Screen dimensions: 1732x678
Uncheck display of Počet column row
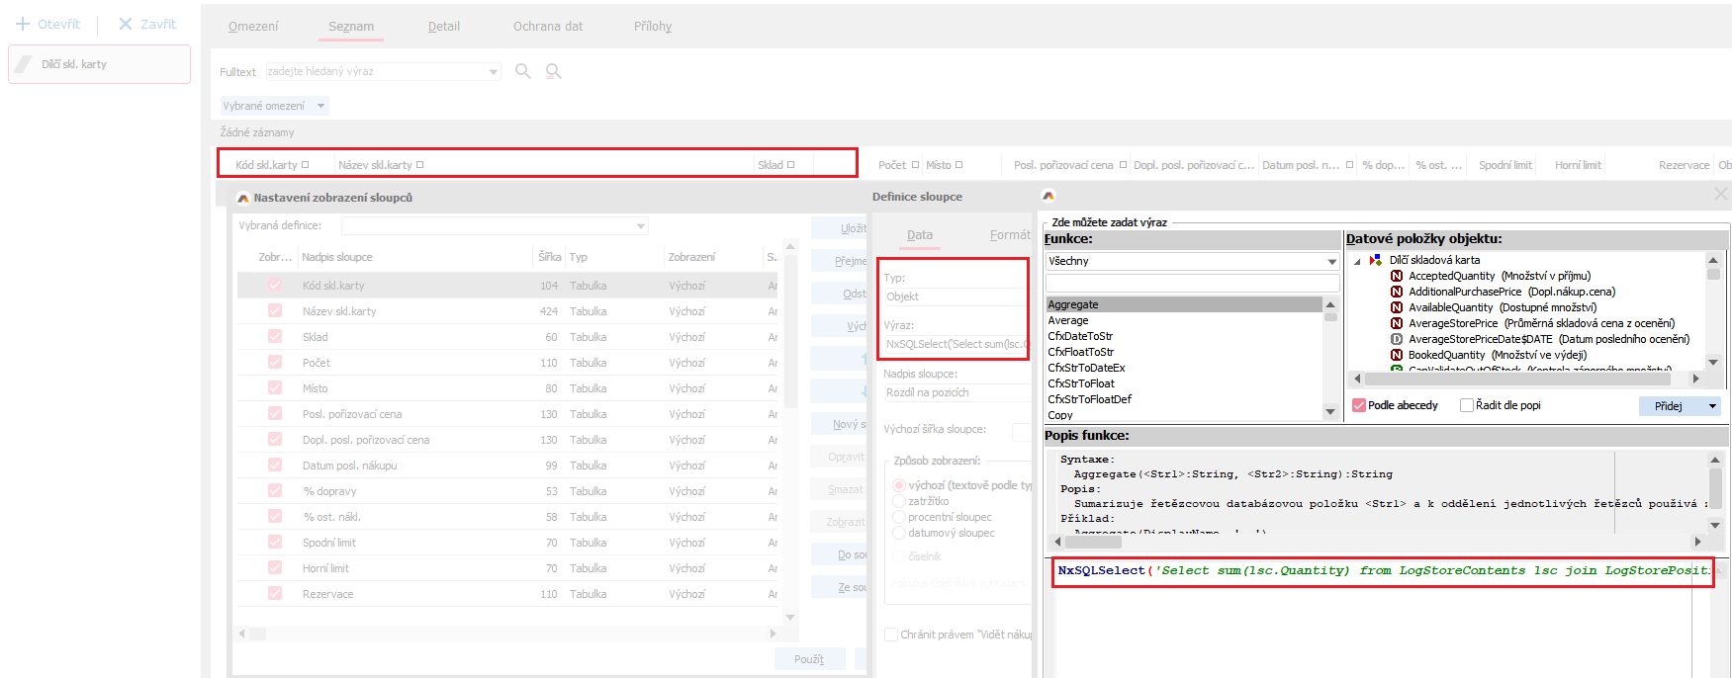coord(275,363)
